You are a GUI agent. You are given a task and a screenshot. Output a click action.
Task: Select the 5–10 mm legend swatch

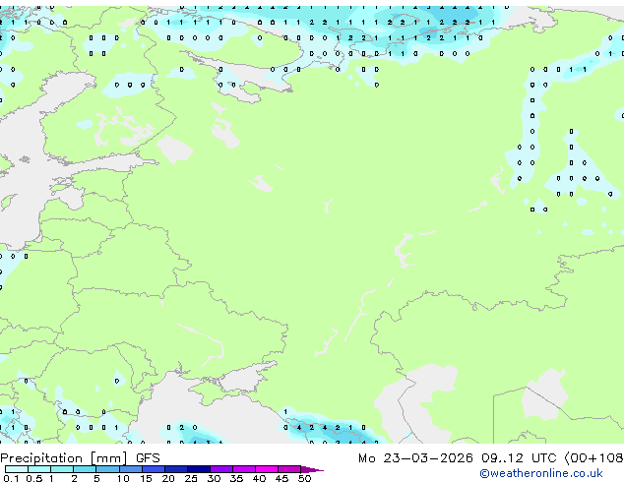coord(107,469)
